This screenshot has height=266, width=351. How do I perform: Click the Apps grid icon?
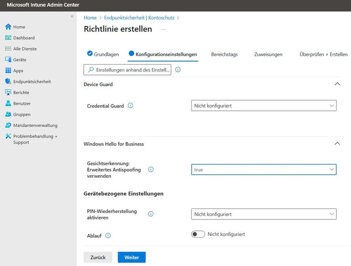click(8, 70)
